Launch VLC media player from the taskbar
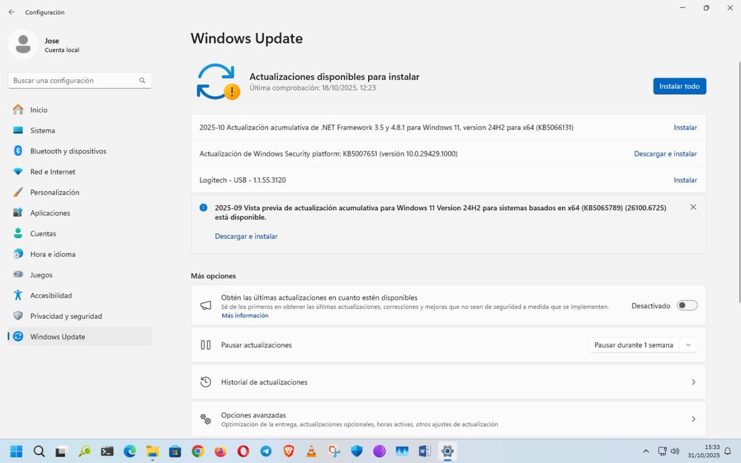Screen dimensions: 741x463 pyautogui.click(x=311, y=451)
